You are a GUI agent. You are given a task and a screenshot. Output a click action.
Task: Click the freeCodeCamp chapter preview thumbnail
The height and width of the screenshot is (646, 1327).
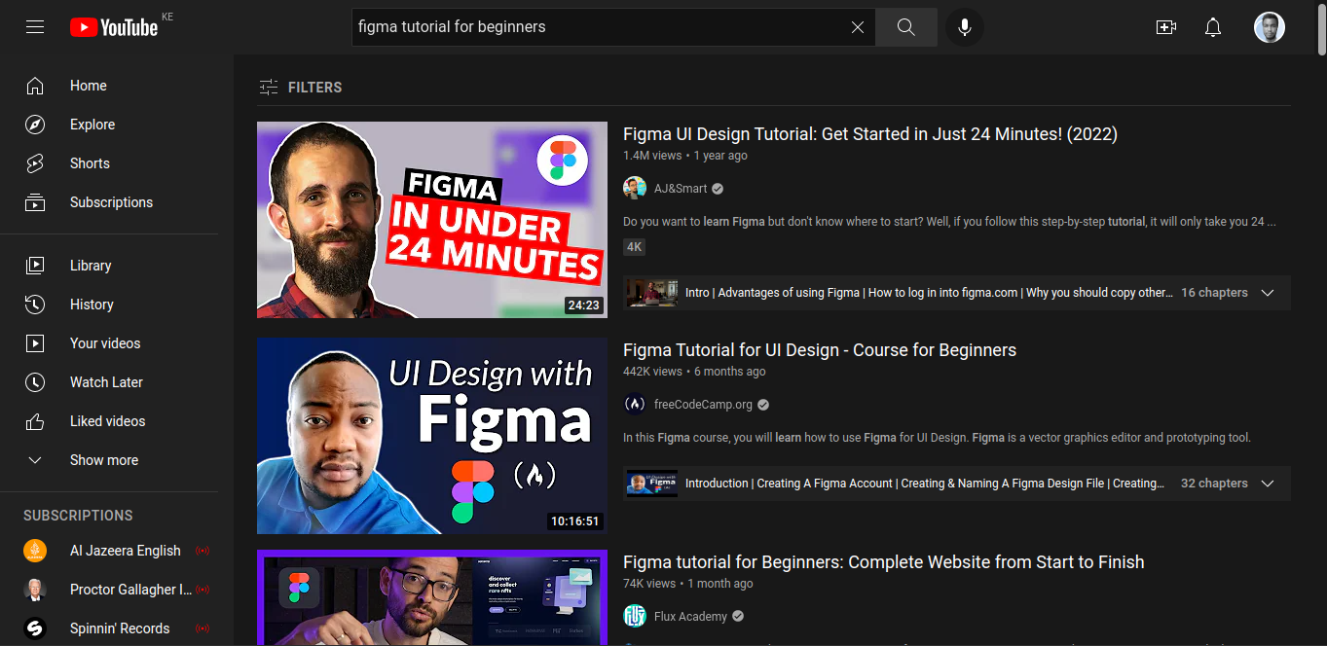pos(652,484)
